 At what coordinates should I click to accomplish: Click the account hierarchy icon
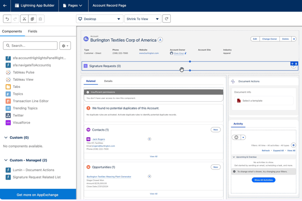(x=160, y=40)
